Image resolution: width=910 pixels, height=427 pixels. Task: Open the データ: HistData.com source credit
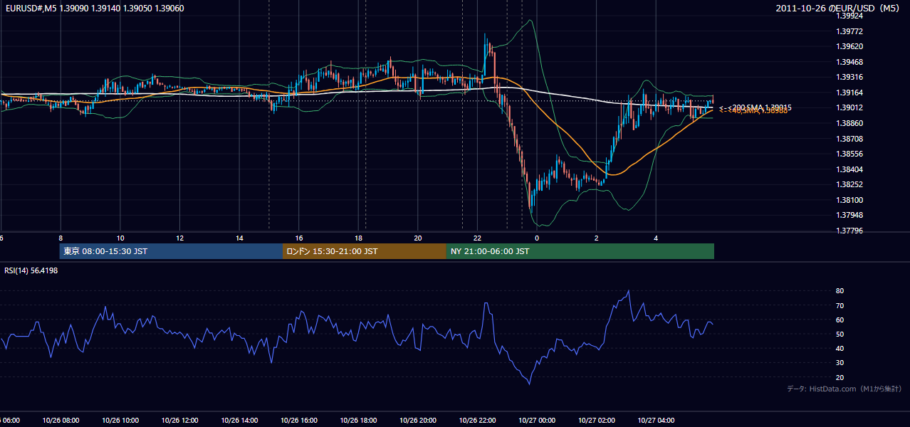(844, 389)
